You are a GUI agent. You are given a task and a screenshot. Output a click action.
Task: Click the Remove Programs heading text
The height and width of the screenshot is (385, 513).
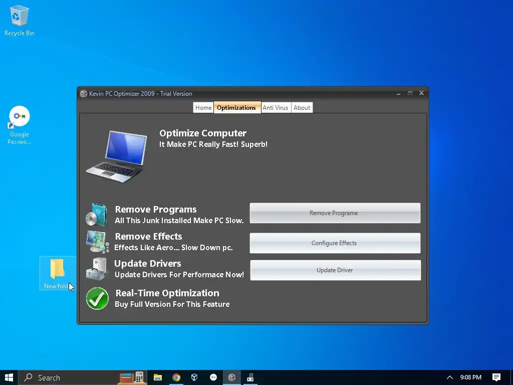coord(156,210)
